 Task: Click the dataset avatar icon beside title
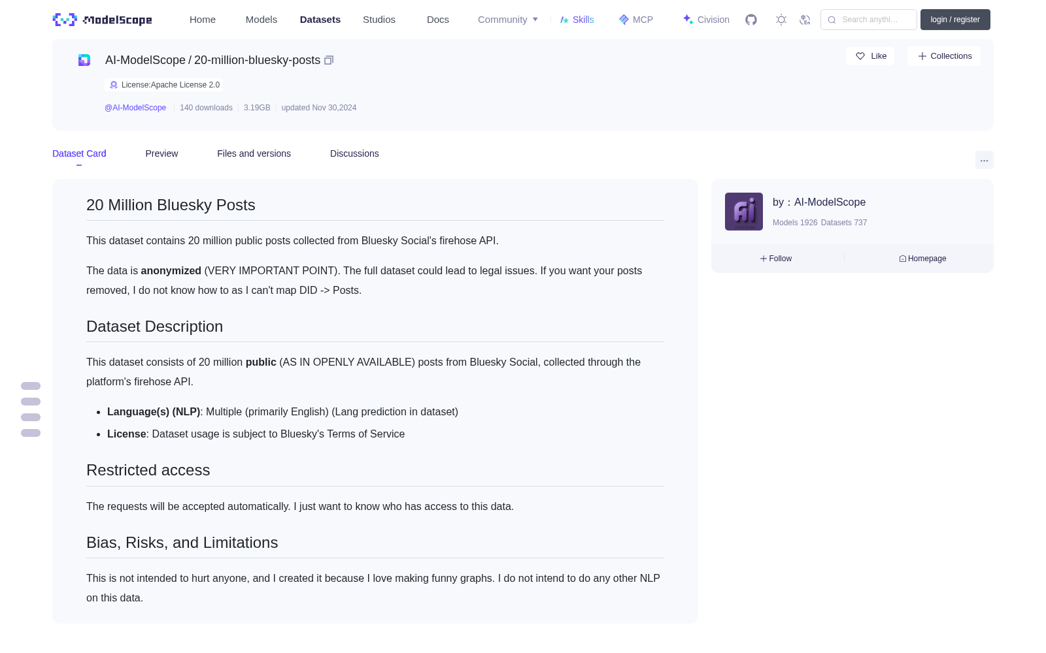(x=84, y=60)
